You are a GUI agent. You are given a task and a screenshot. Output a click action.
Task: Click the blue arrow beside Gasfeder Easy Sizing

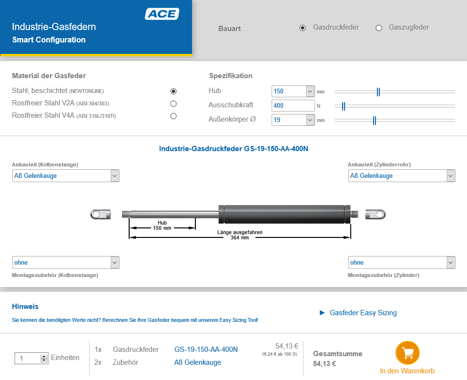323,313
